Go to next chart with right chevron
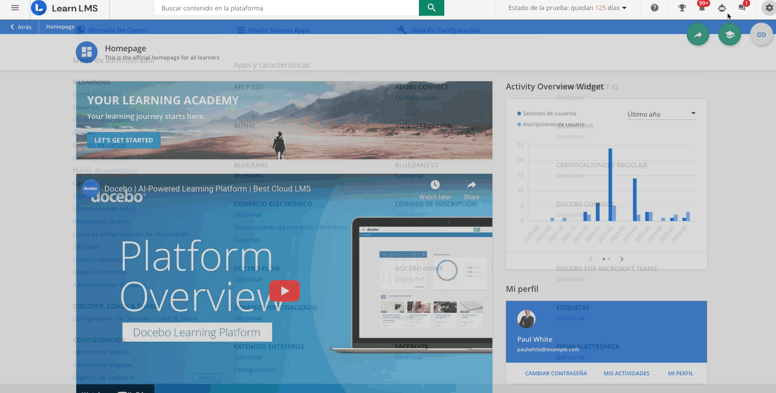The width and height of the screenshot is (776, 393). coord(622,259)
